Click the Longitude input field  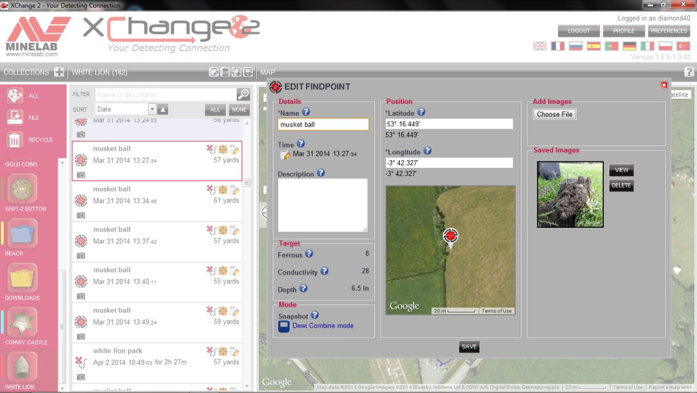449,163
